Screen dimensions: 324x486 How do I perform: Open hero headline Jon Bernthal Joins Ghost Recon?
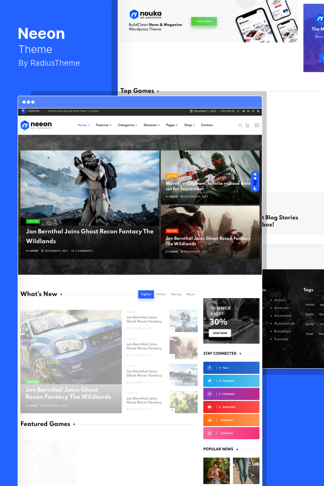[x=90, y=236]
